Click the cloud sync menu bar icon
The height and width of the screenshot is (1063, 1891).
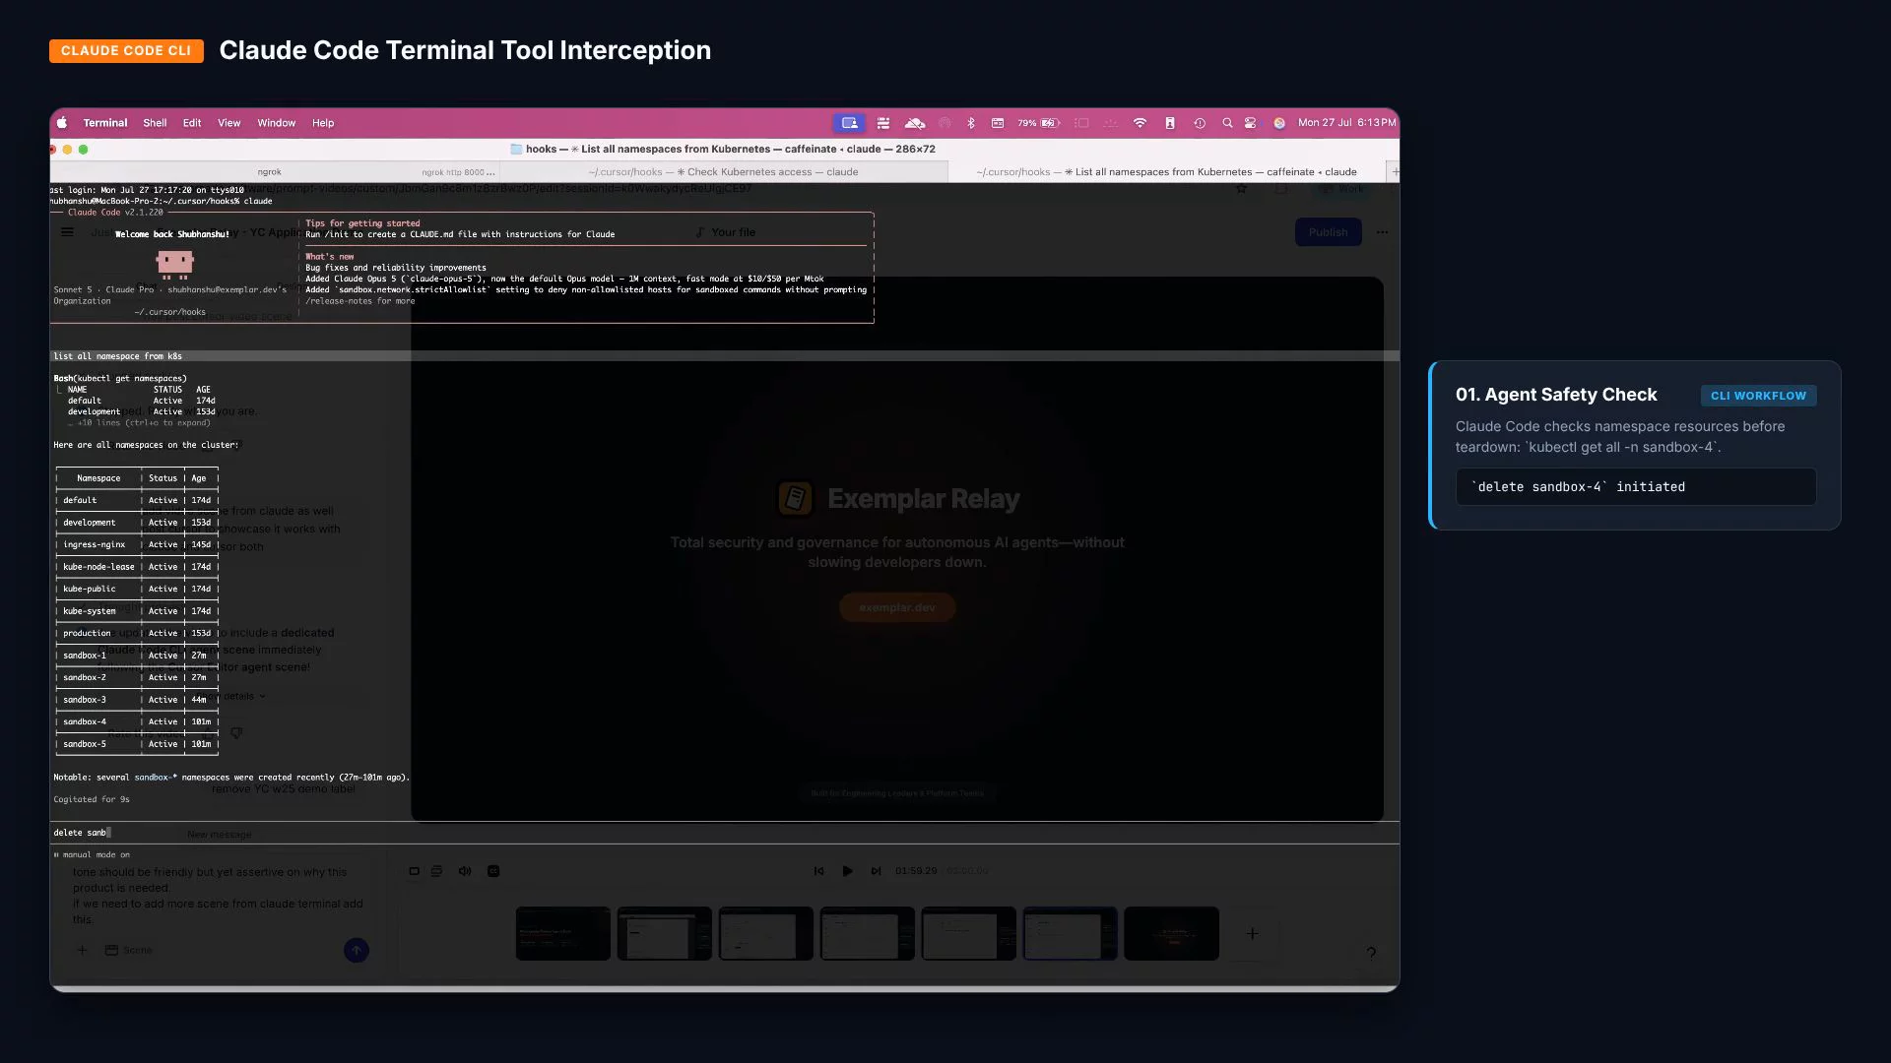[915, 123]
